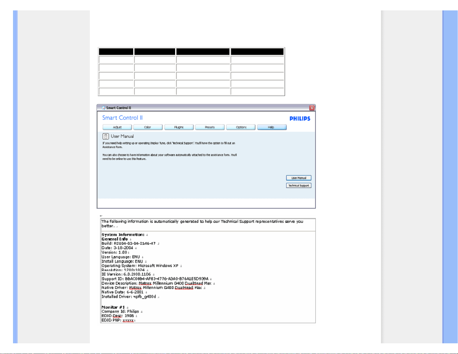Click the paragraph starting 'You can also choose'
Image resolution: width=458 pixels, height=354 pixels.
pyautogui.click(x=170, y=157)
